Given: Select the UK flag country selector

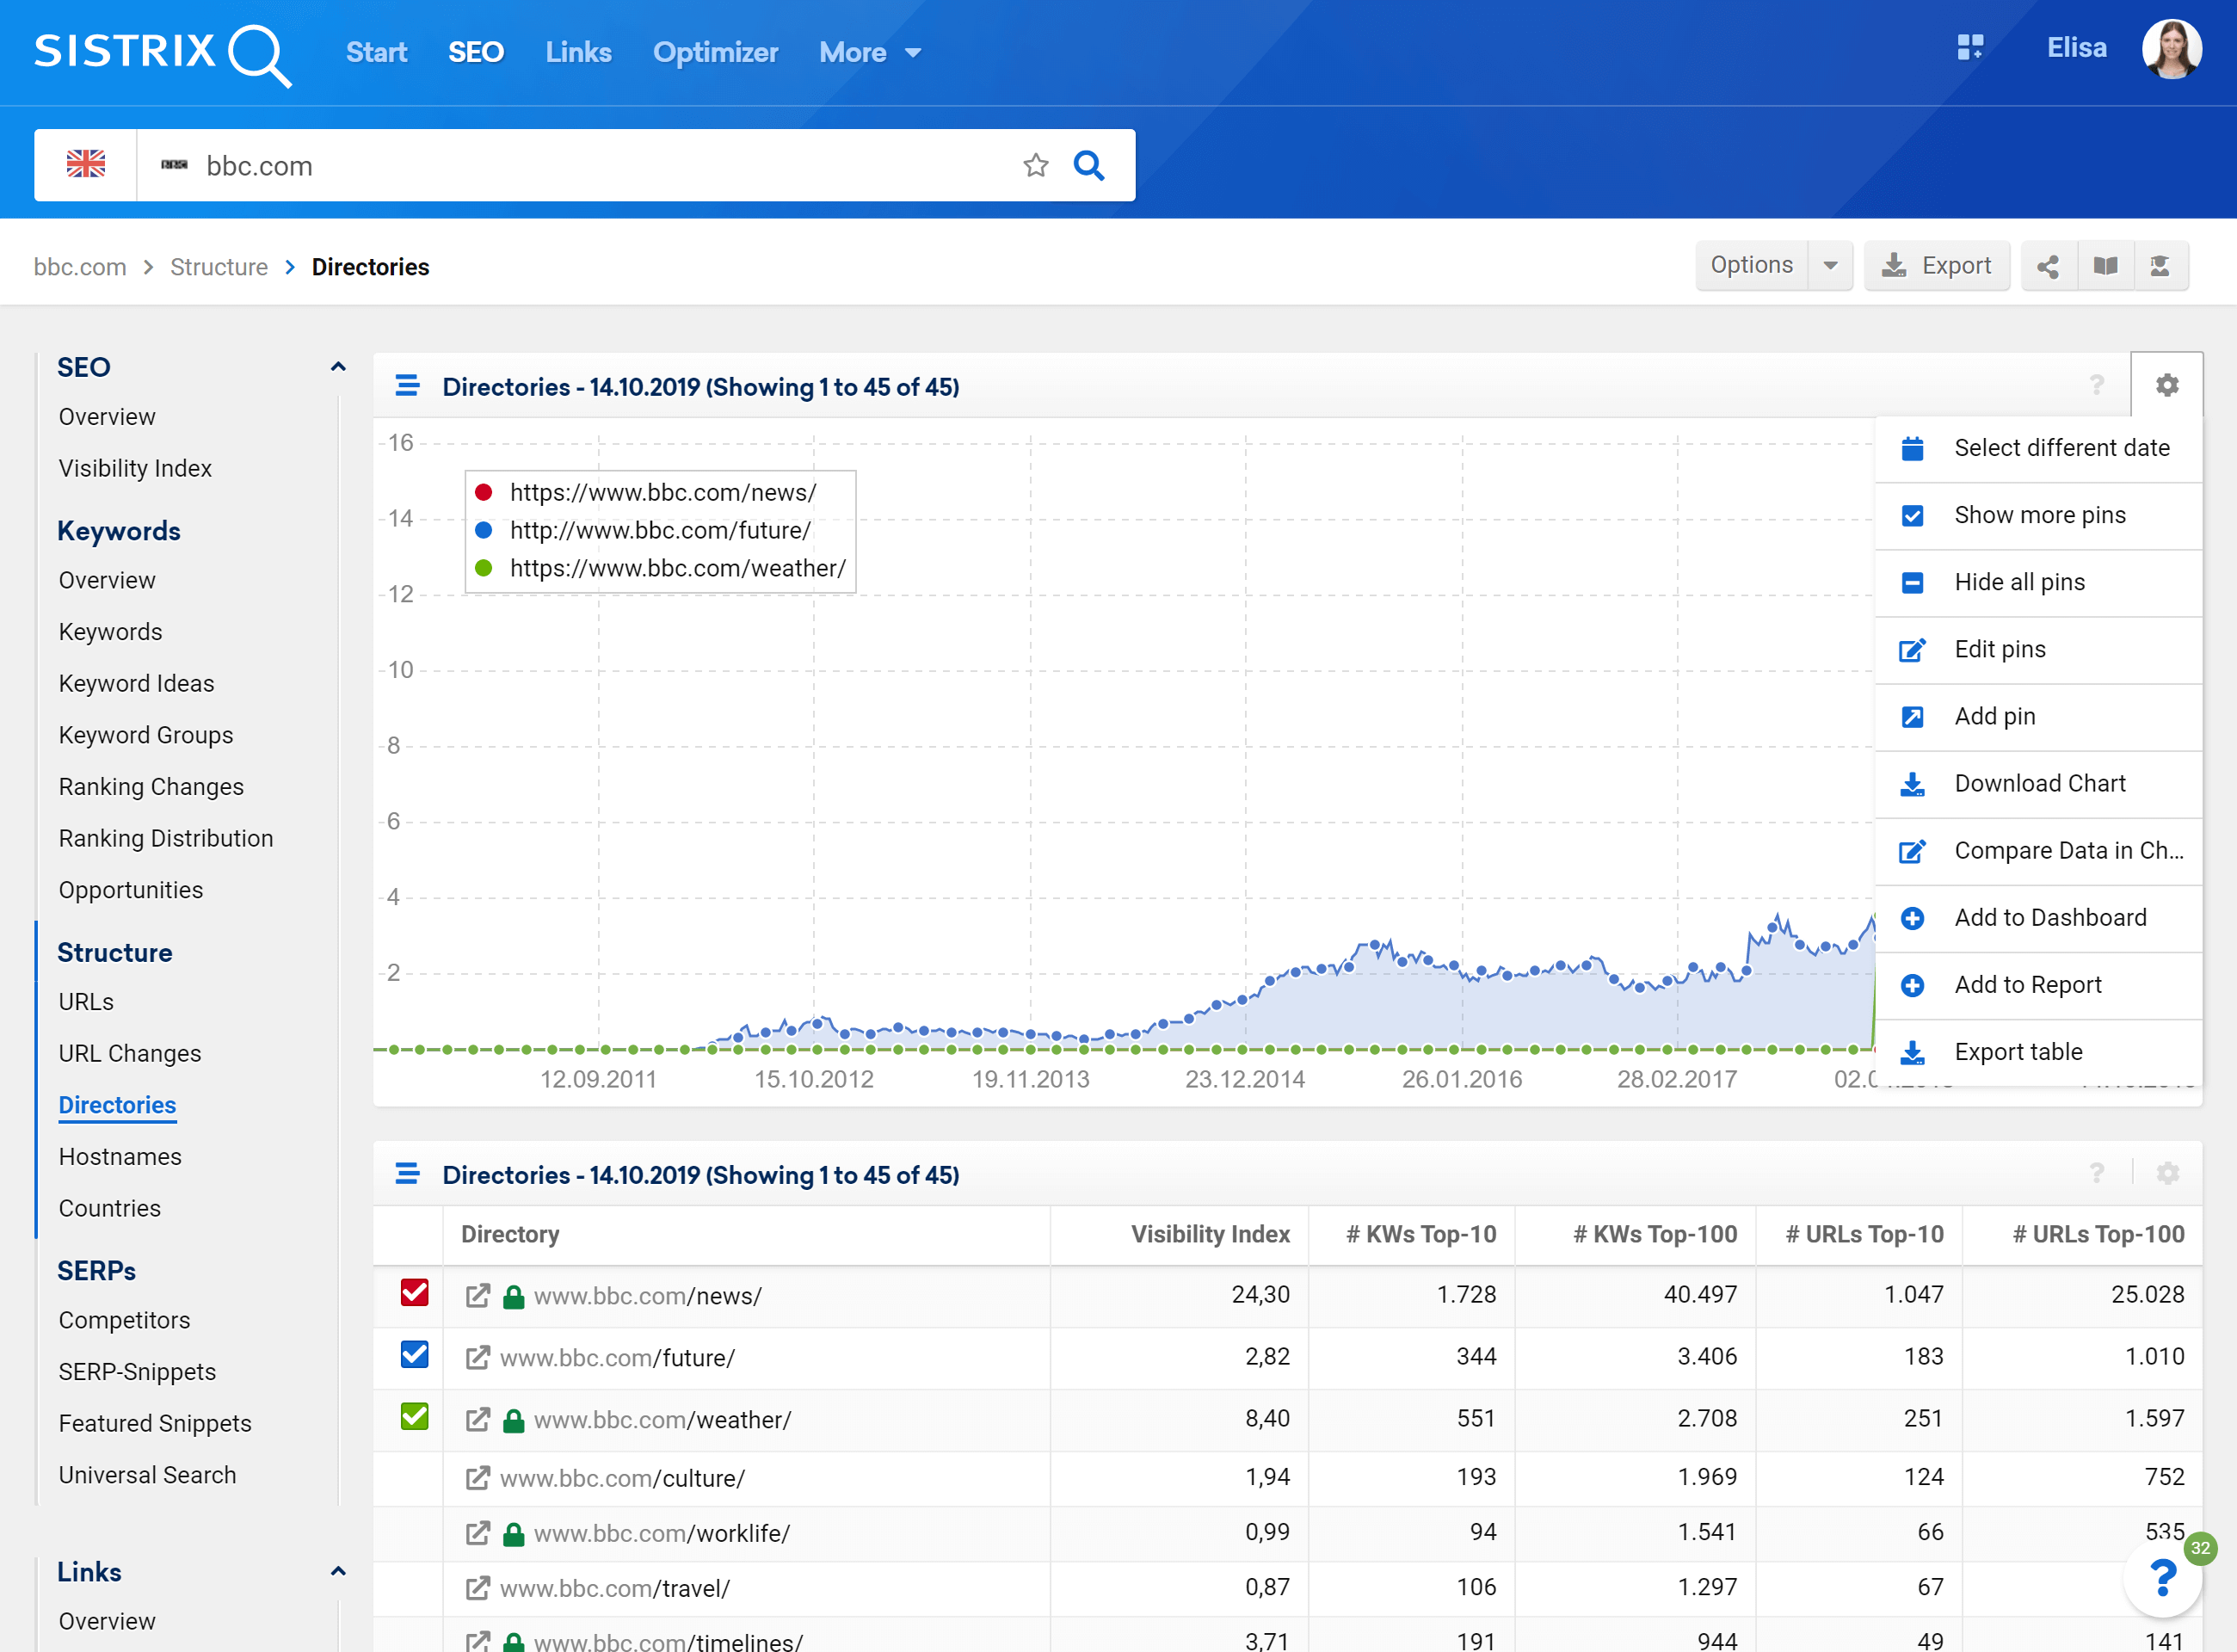Looking at the screenshot, I should click(86, 164).
